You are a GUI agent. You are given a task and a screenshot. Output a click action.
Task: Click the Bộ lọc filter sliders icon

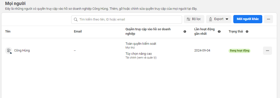point(188,19)
